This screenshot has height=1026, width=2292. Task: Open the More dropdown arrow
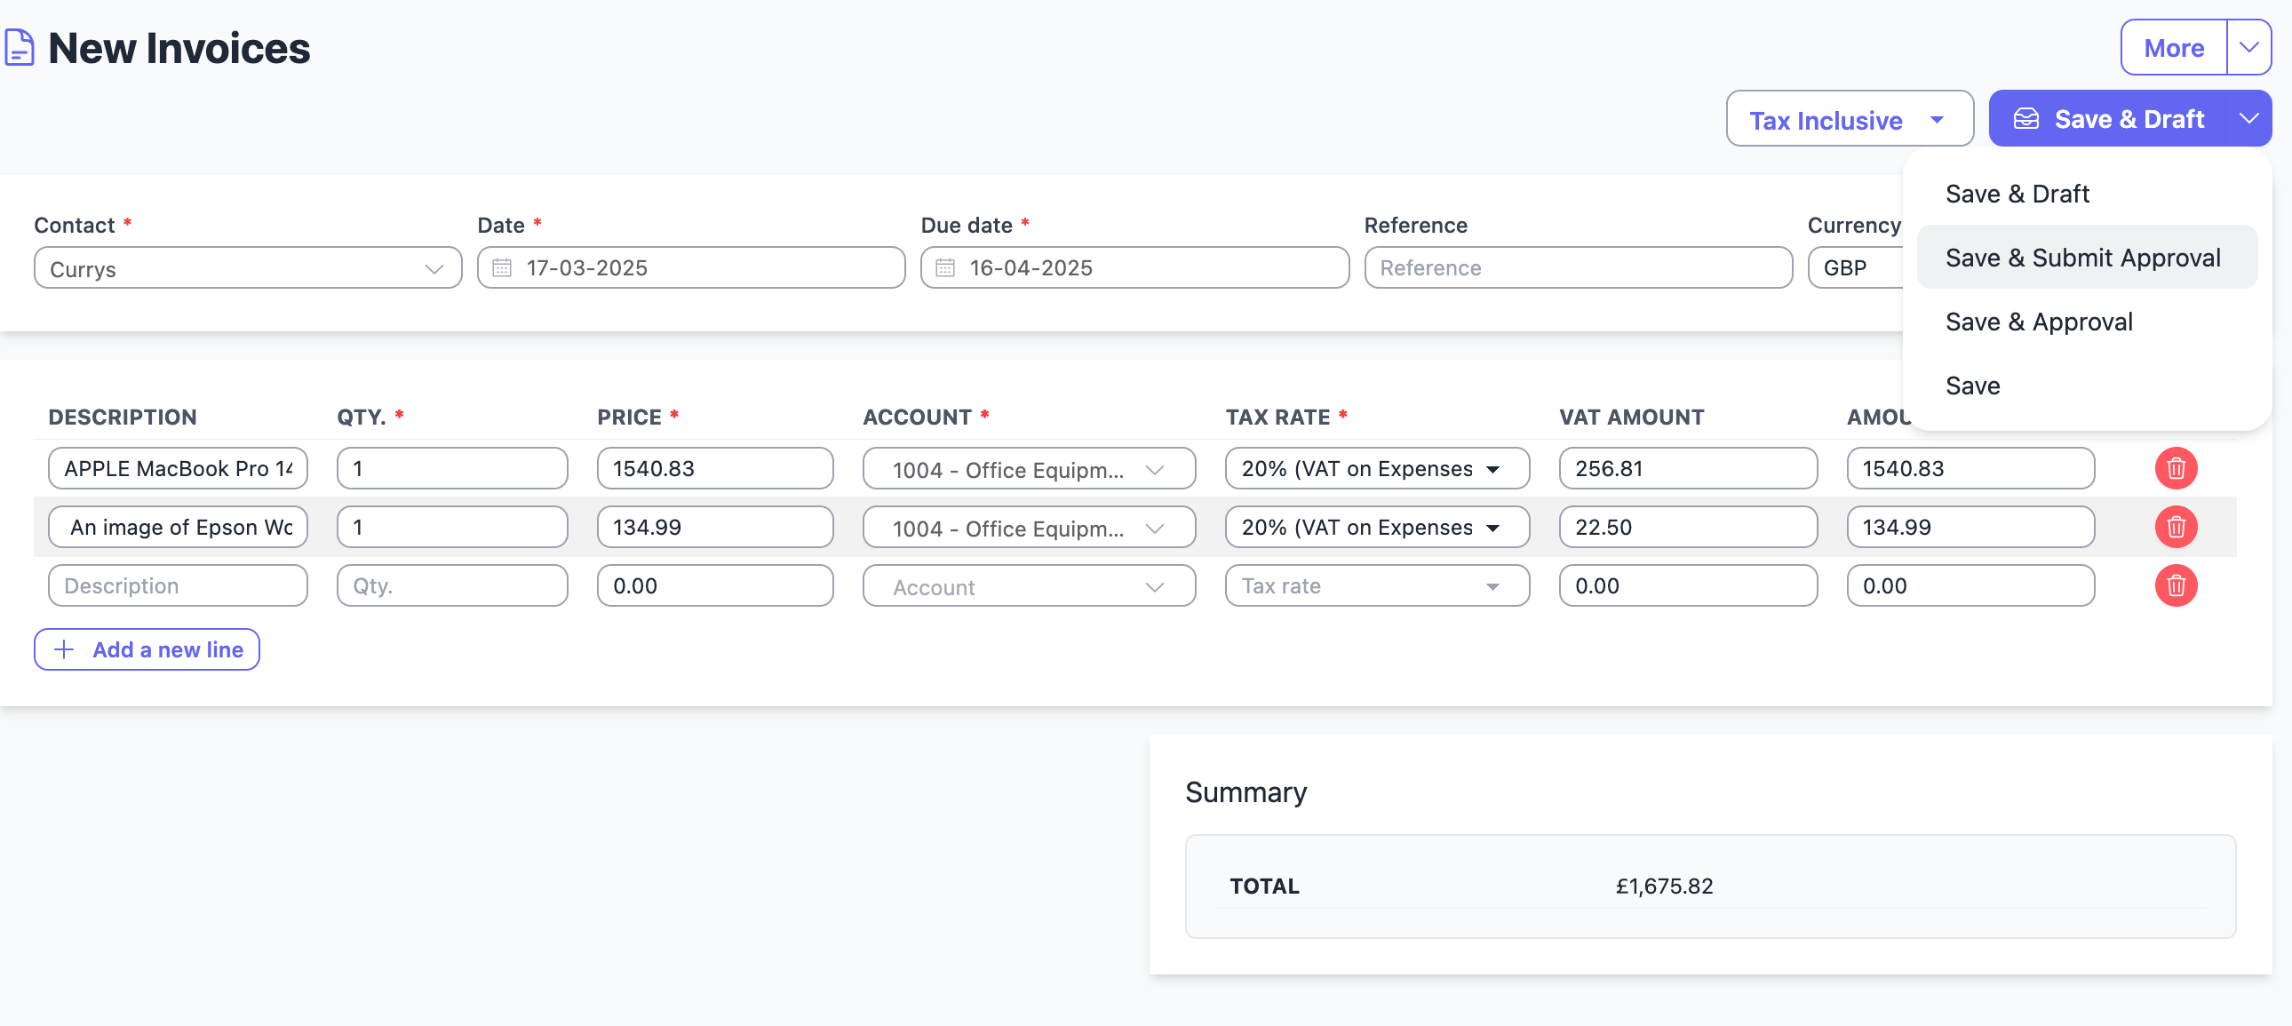[x=2248, y=47]
